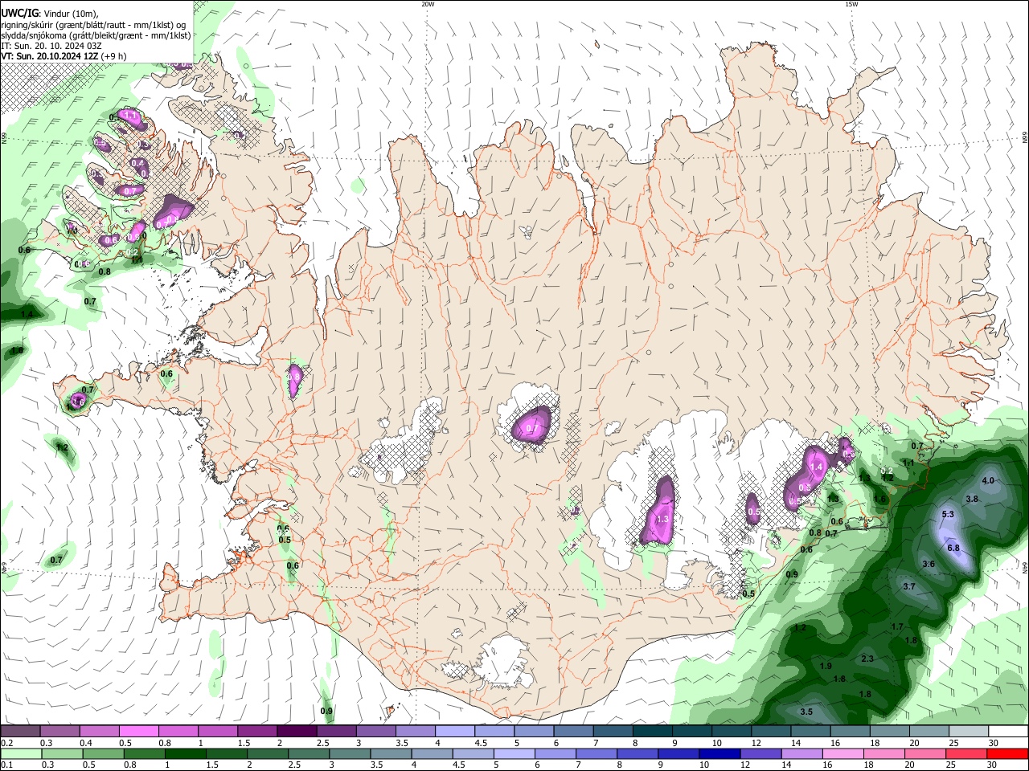Click the '15W' longitude label at top
The image size is (1029, 771).
[x=851, y=4]
